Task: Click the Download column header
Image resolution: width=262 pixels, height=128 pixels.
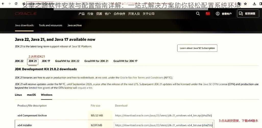Action: [x=121, y=105]
